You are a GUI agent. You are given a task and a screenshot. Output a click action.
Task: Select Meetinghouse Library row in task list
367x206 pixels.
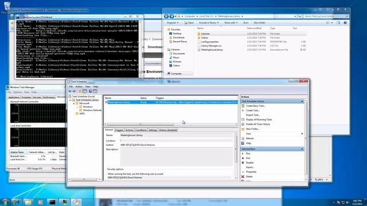point(171,102)
